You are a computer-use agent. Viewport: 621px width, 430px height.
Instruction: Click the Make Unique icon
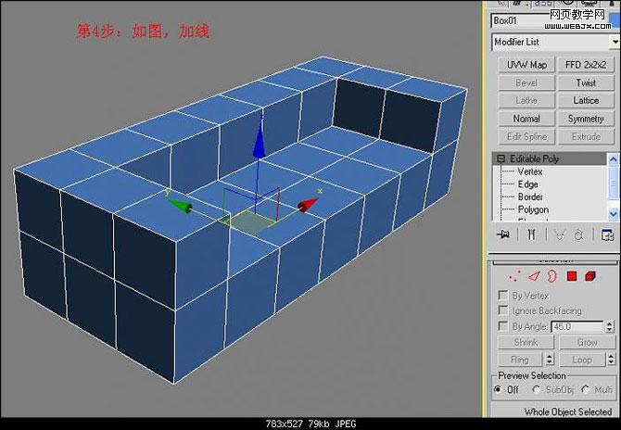560,234
